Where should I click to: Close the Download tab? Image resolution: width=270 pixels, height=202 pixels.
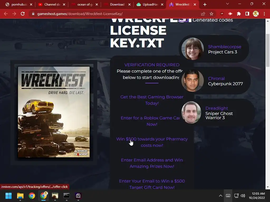pos(129,5)
